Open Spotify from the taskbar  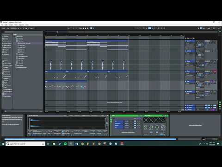click(x=65, y=144)
